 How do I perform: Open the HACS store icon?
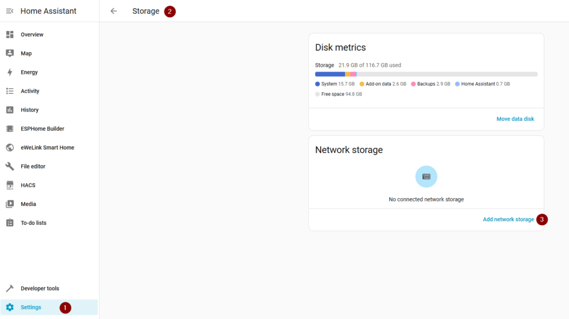9,185
